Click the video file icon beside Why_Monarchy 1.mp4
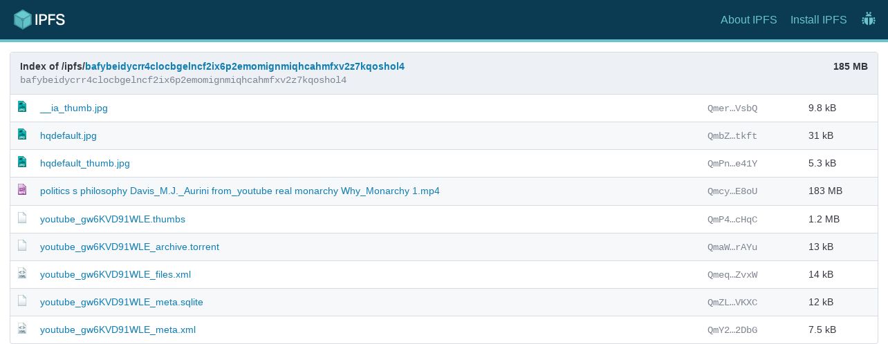The width and height of the screenshot is (888, 344). click(x=22, y=190)
